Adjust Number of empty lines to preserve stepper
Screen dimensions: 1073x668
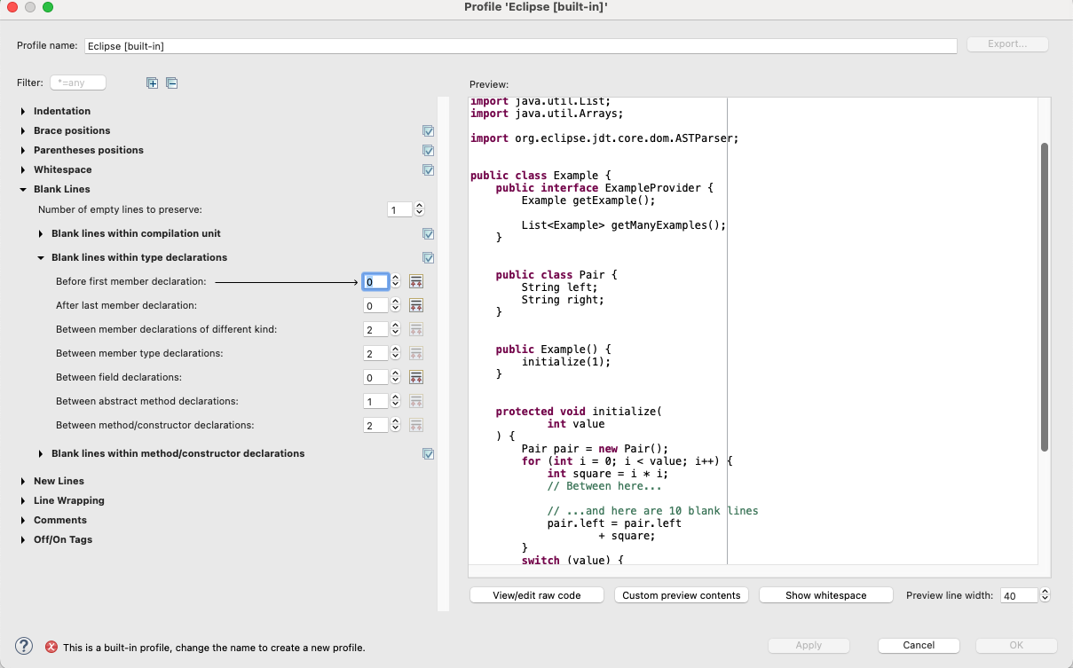pyautogui.click(x=420, y=209)
